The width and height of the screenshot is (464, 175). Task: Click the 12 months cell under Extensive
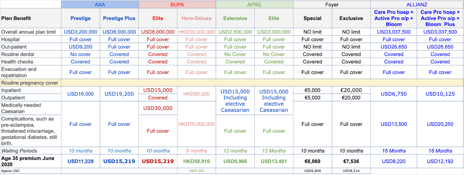tap(235, 151)
